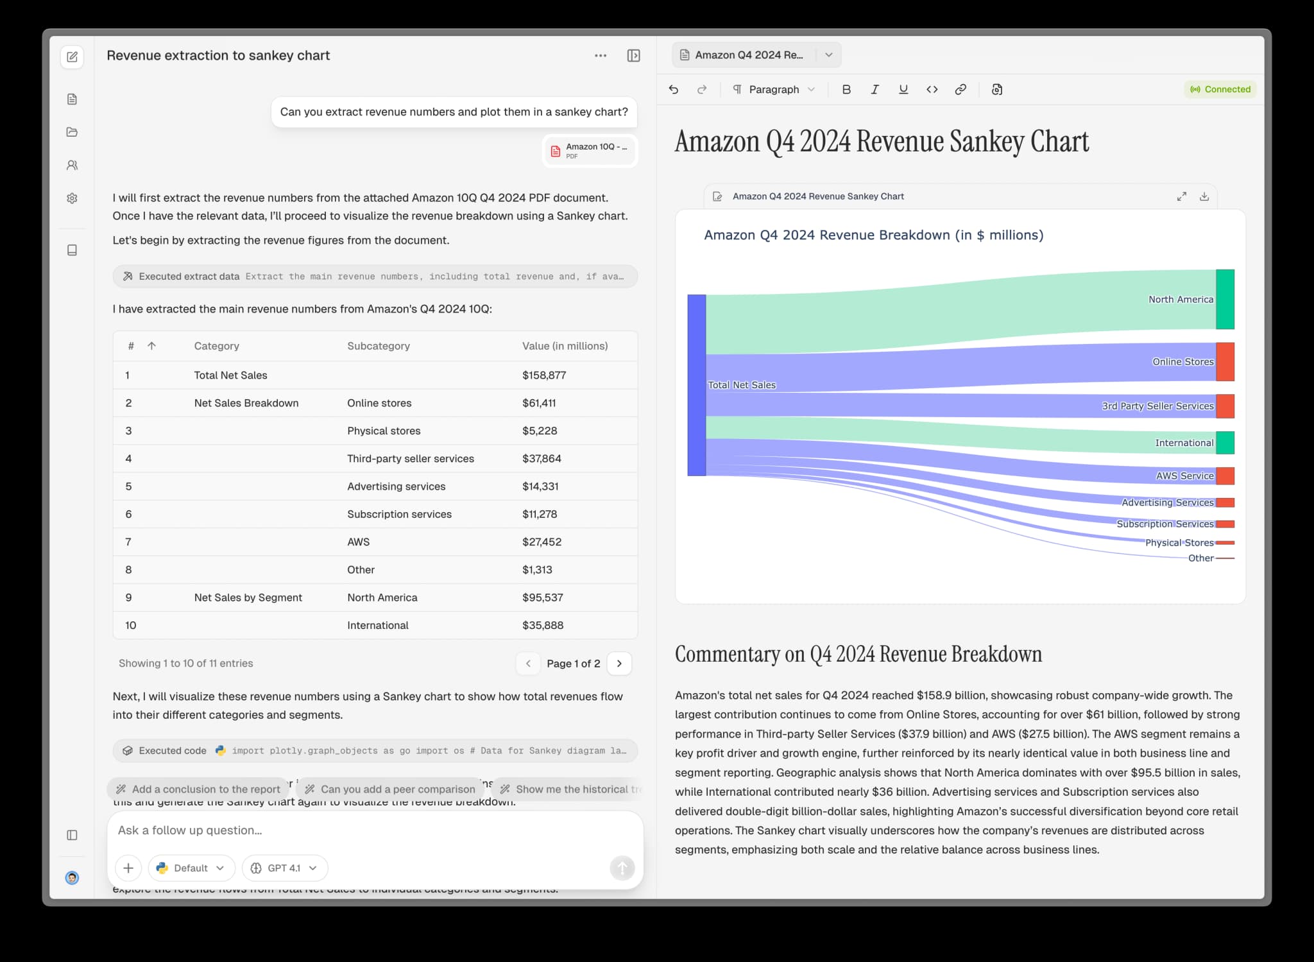1314x962 pixels.
Task: Click the 'Showing 1 to 10 of 11 entries' text
Action: (186, 664)
